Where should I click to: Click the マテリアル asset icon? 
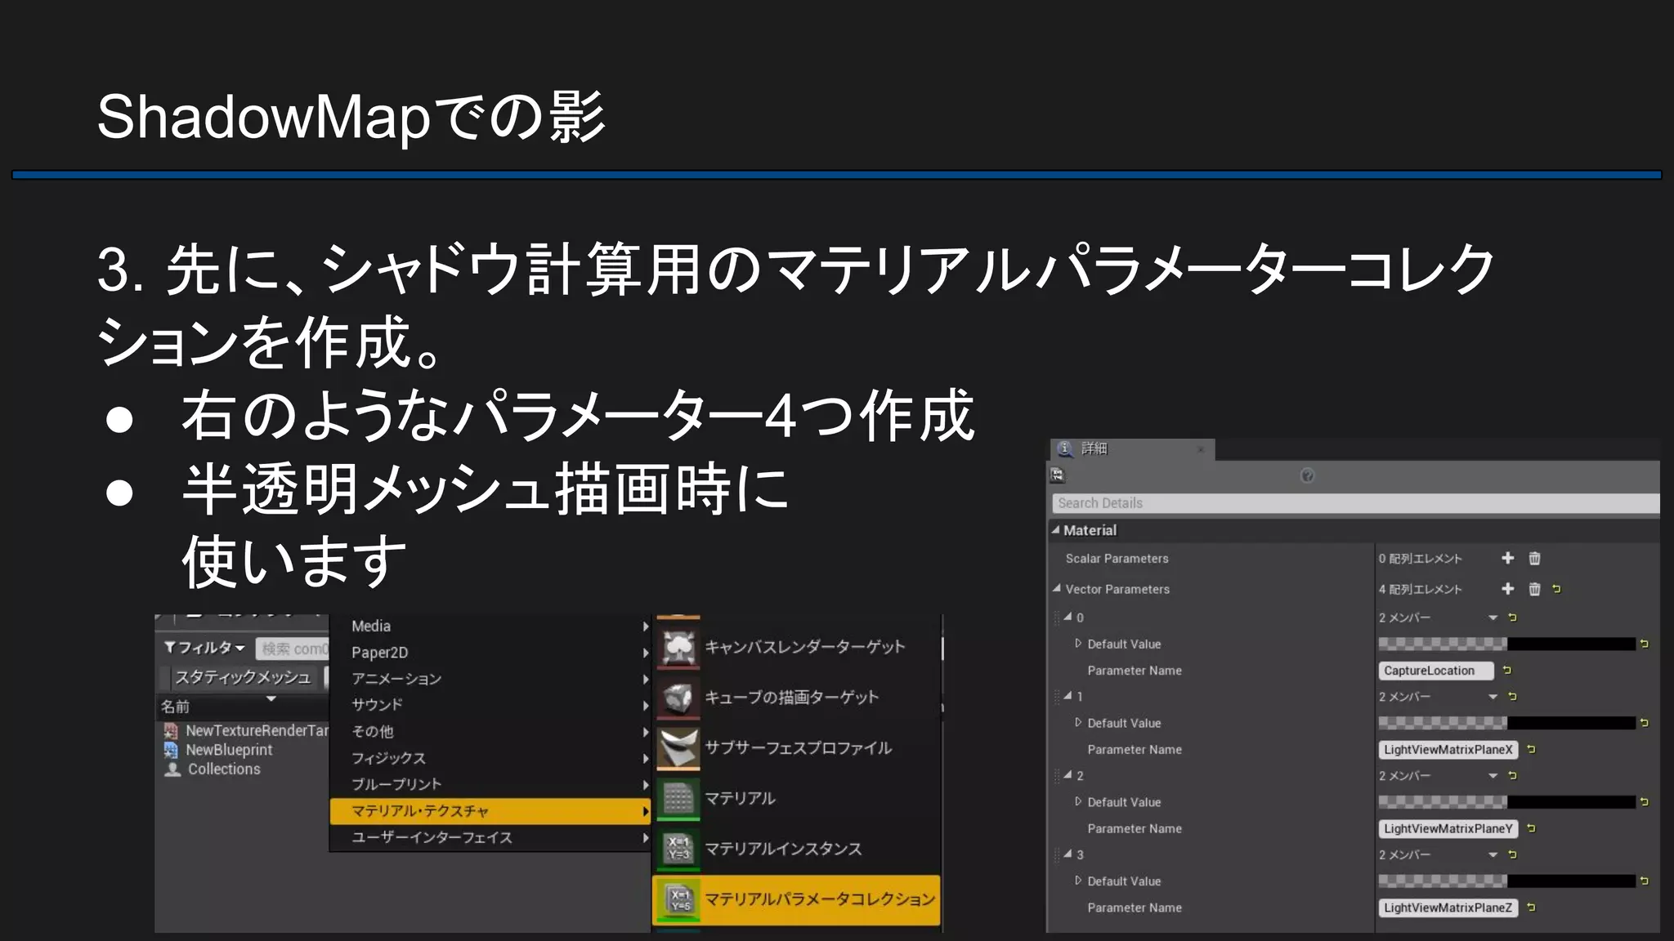click(x=678, y=800)
